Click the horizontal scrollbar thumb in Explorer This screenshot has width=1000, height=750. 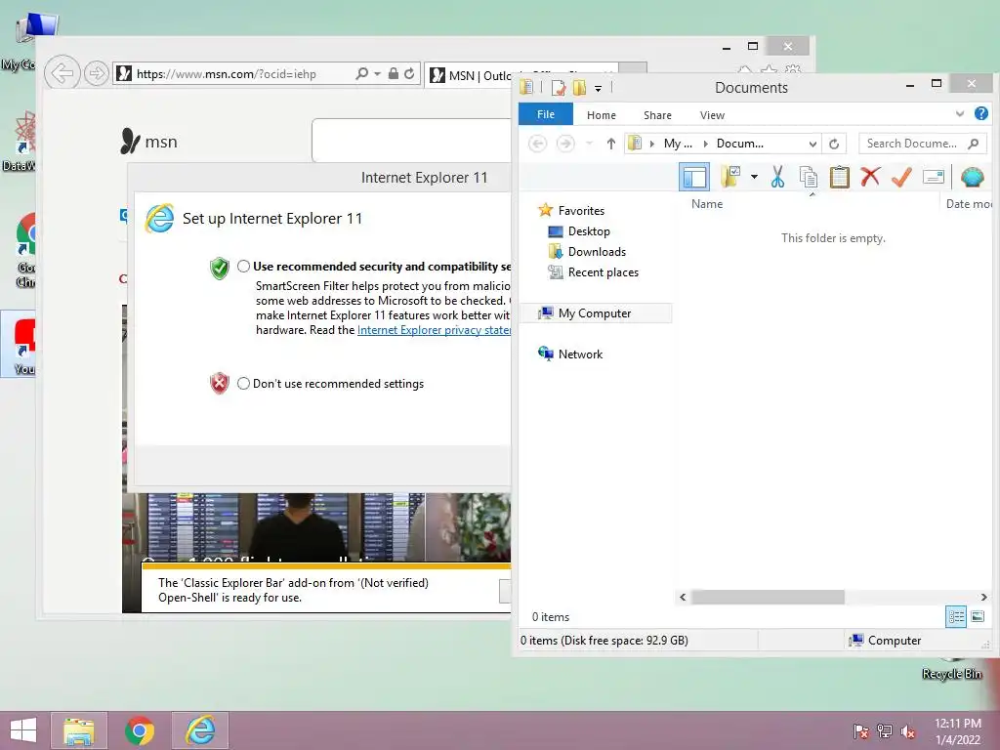click(768, 597)
